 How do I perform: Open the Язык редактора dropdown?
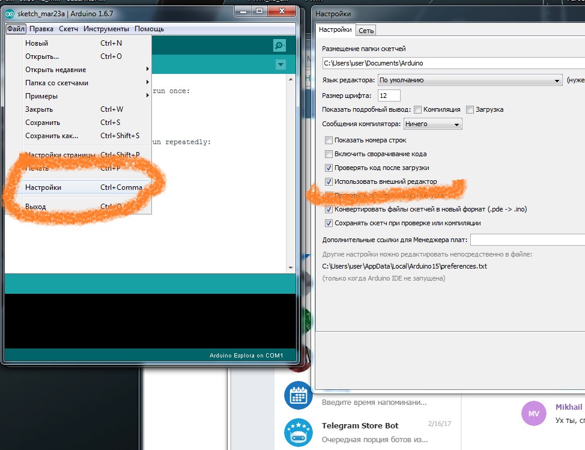click(x=470, y=80)
